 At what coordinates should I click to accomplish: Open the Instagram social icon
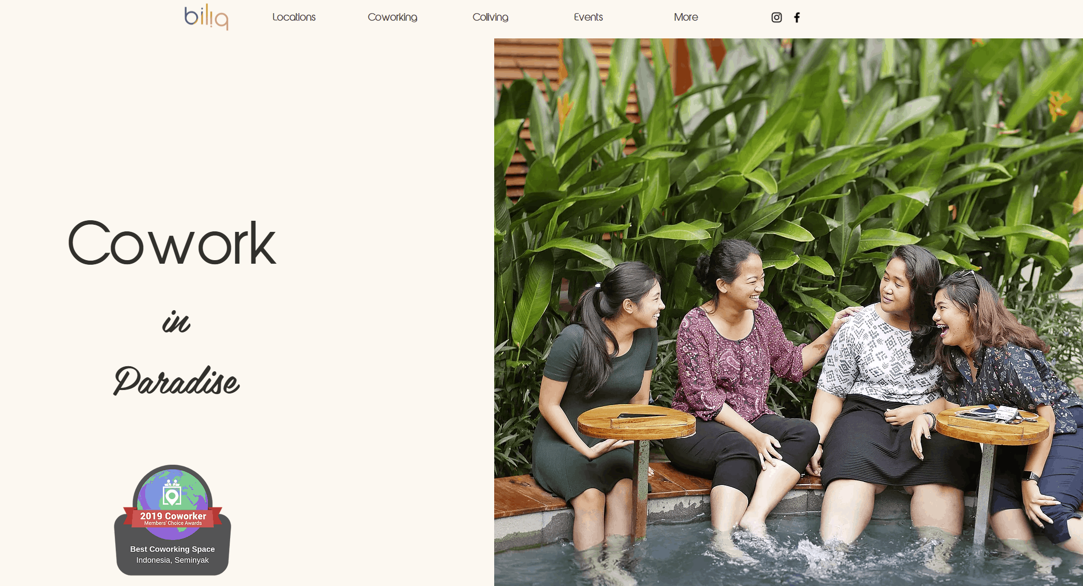[776, 18]
